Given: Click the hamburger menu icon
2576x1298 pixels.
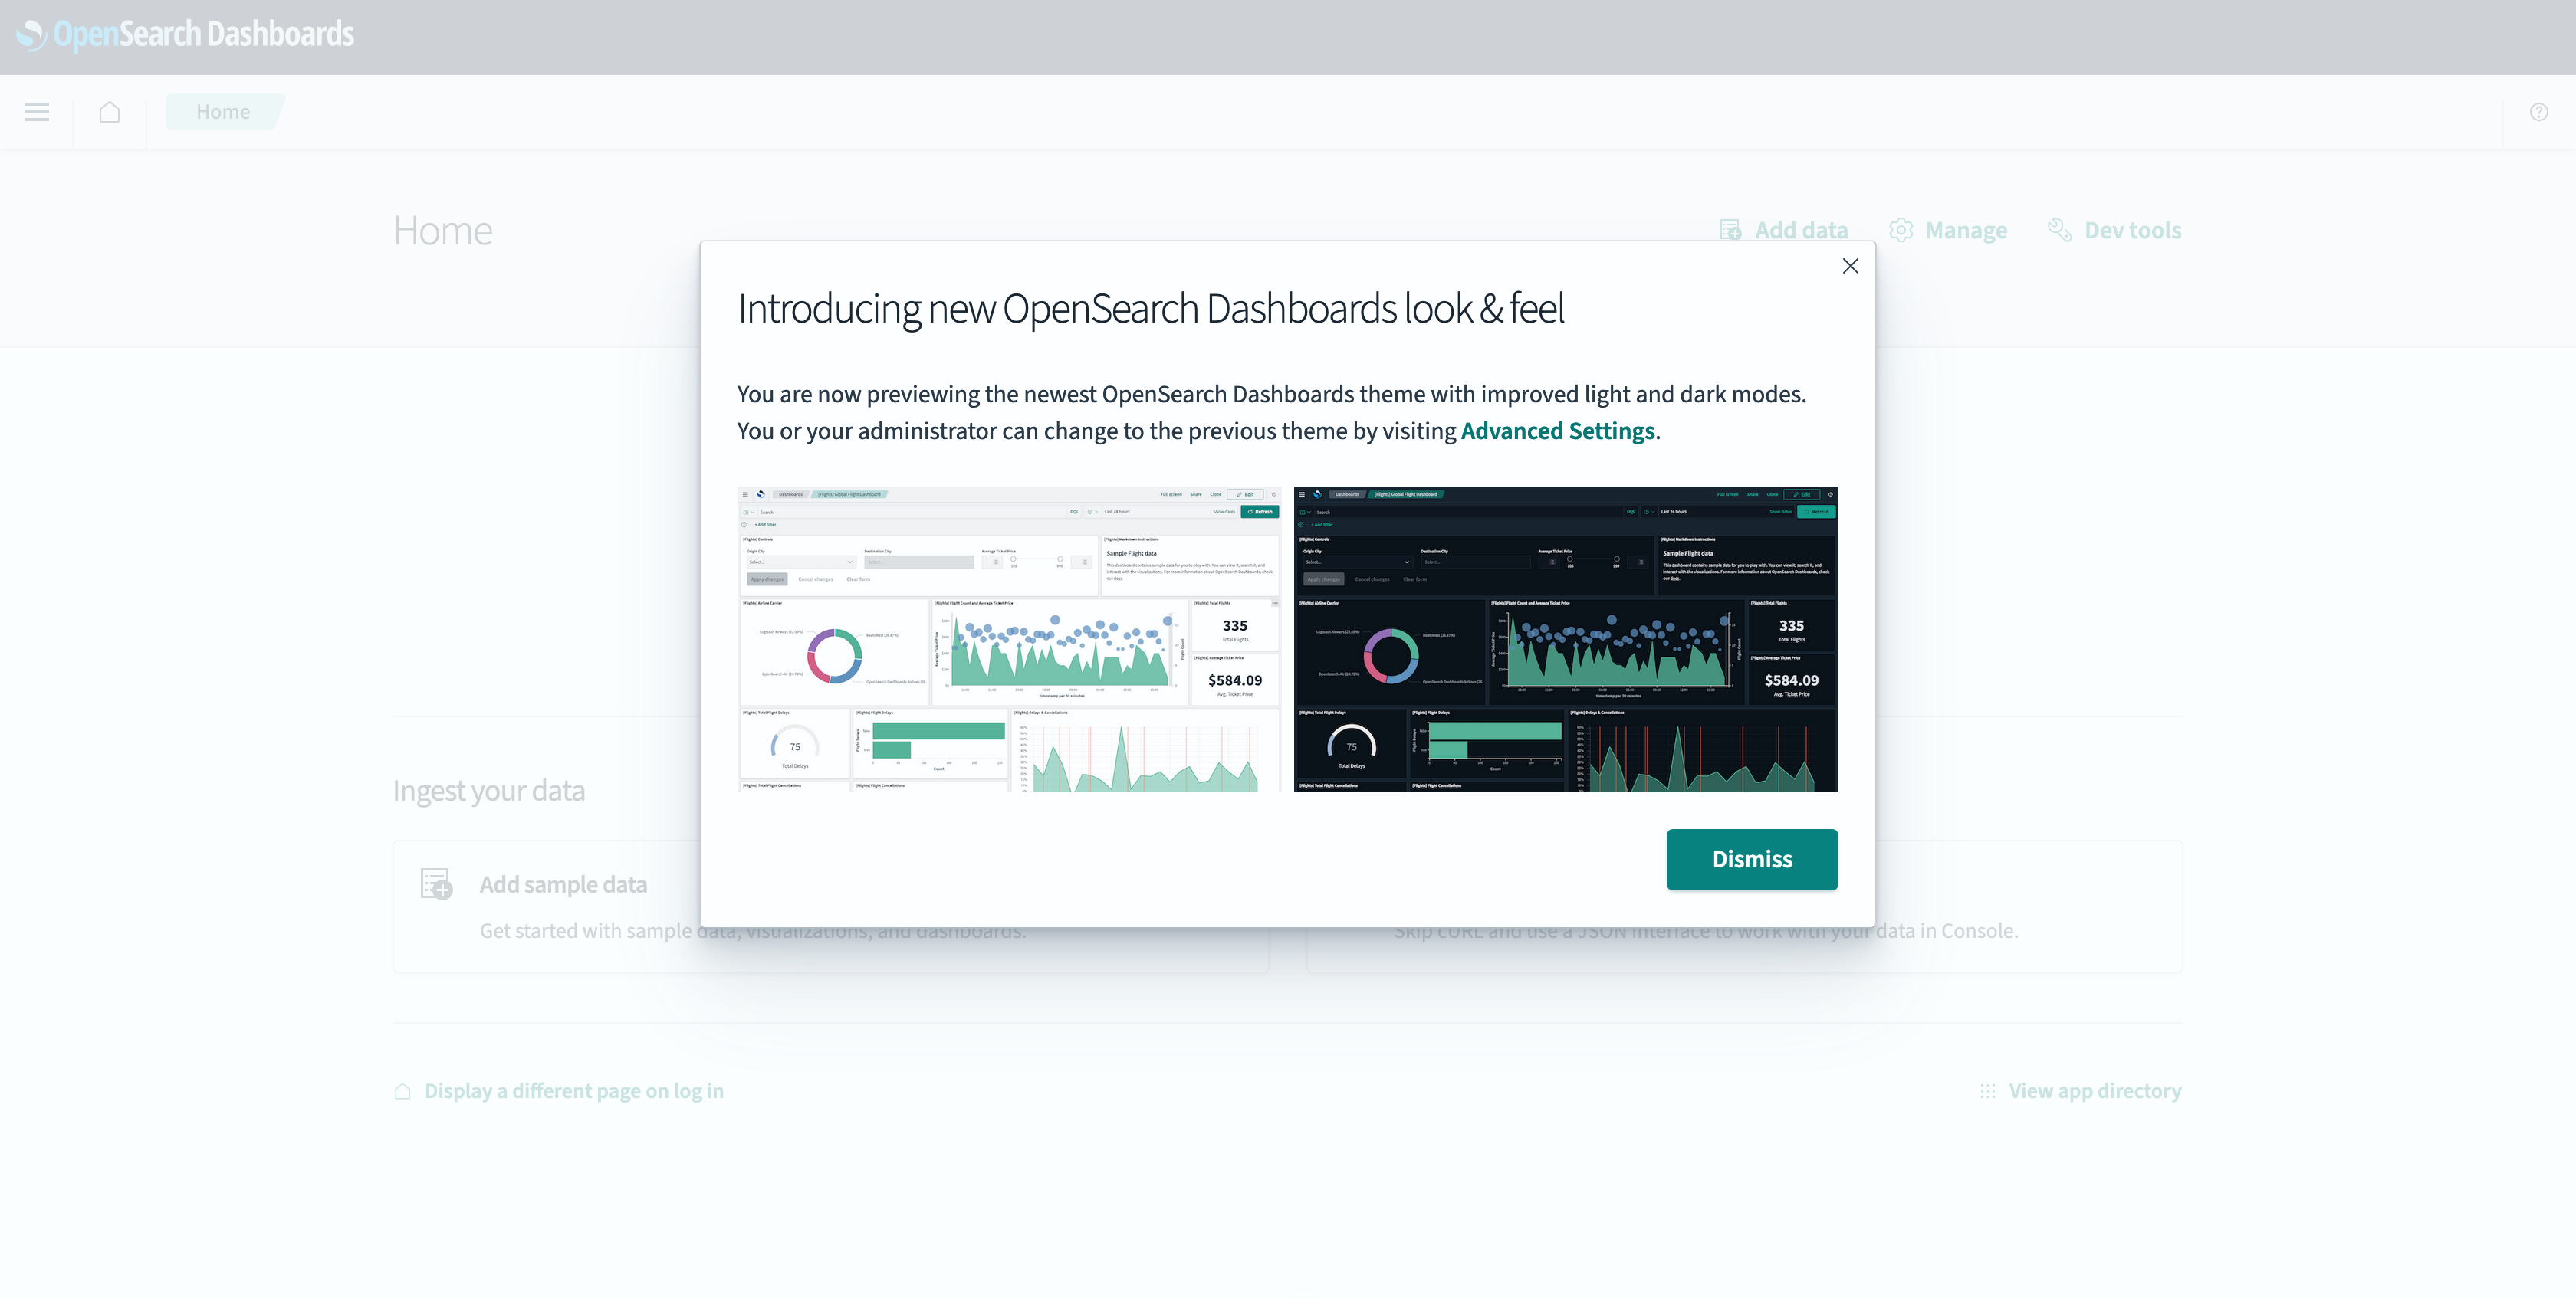Looking at the screenshot, I should [37, 111].
